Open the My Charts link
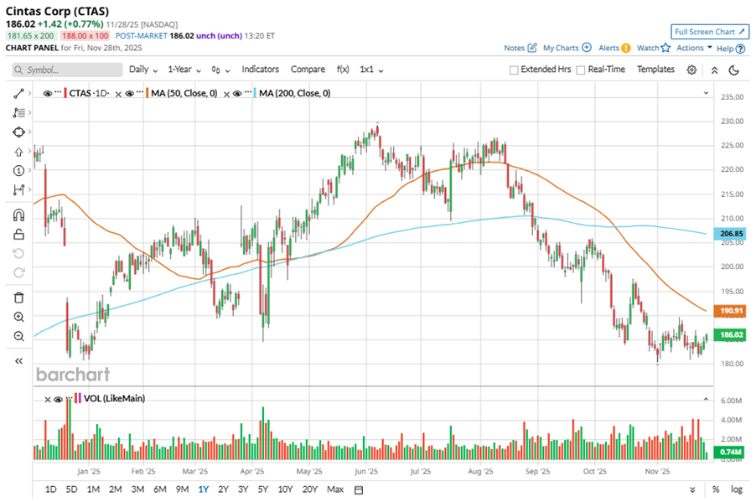Screen dimensions: 756x502 [567, 48]
